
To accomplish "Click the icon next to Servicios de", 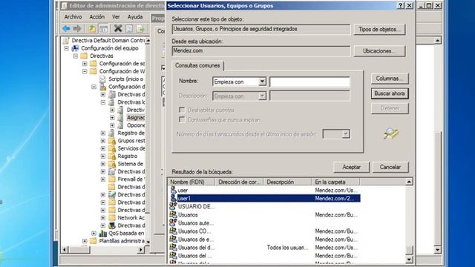I will click(x=112, y=148).
